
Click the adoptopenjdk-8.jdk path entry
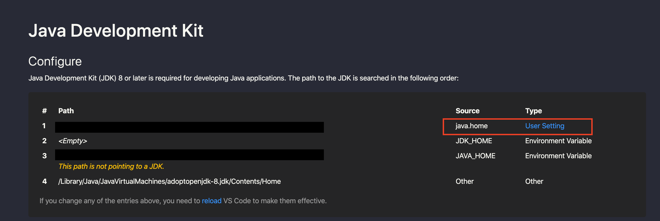[169, 182]
